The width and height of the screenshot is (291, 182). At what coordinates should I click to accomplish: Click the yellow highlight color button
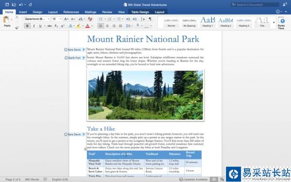click(x=78, y=26)
